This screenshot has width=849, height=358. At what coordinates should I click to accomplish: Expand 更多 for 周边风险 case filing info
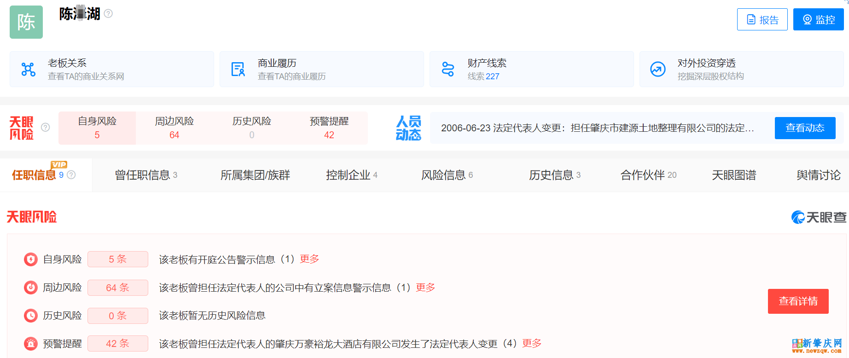click(425, 288)
